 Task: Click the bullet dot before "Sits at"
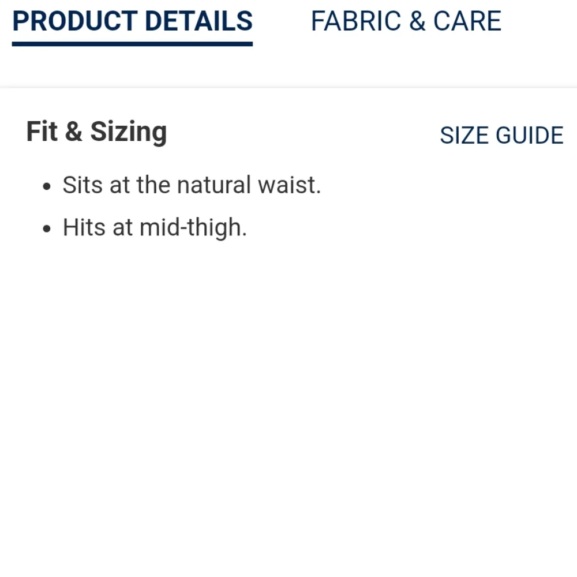[x=47, y=187]
